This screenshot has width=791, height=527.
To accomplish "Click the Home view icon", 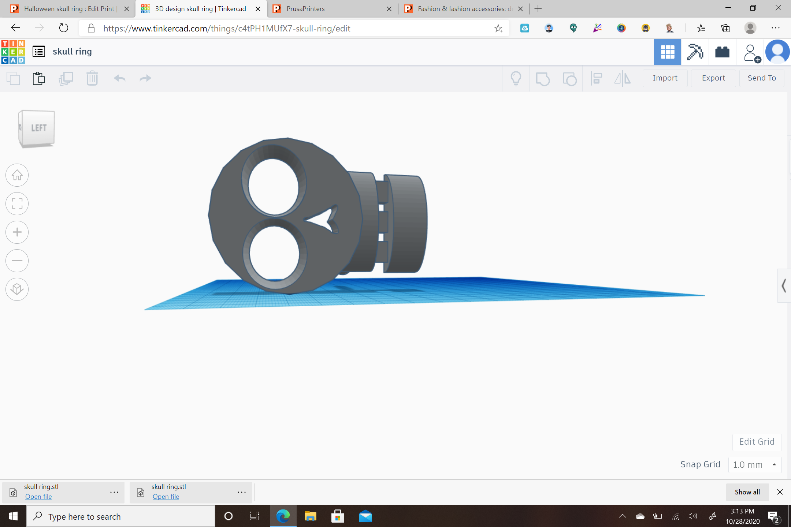I will (x=17, y=175).
